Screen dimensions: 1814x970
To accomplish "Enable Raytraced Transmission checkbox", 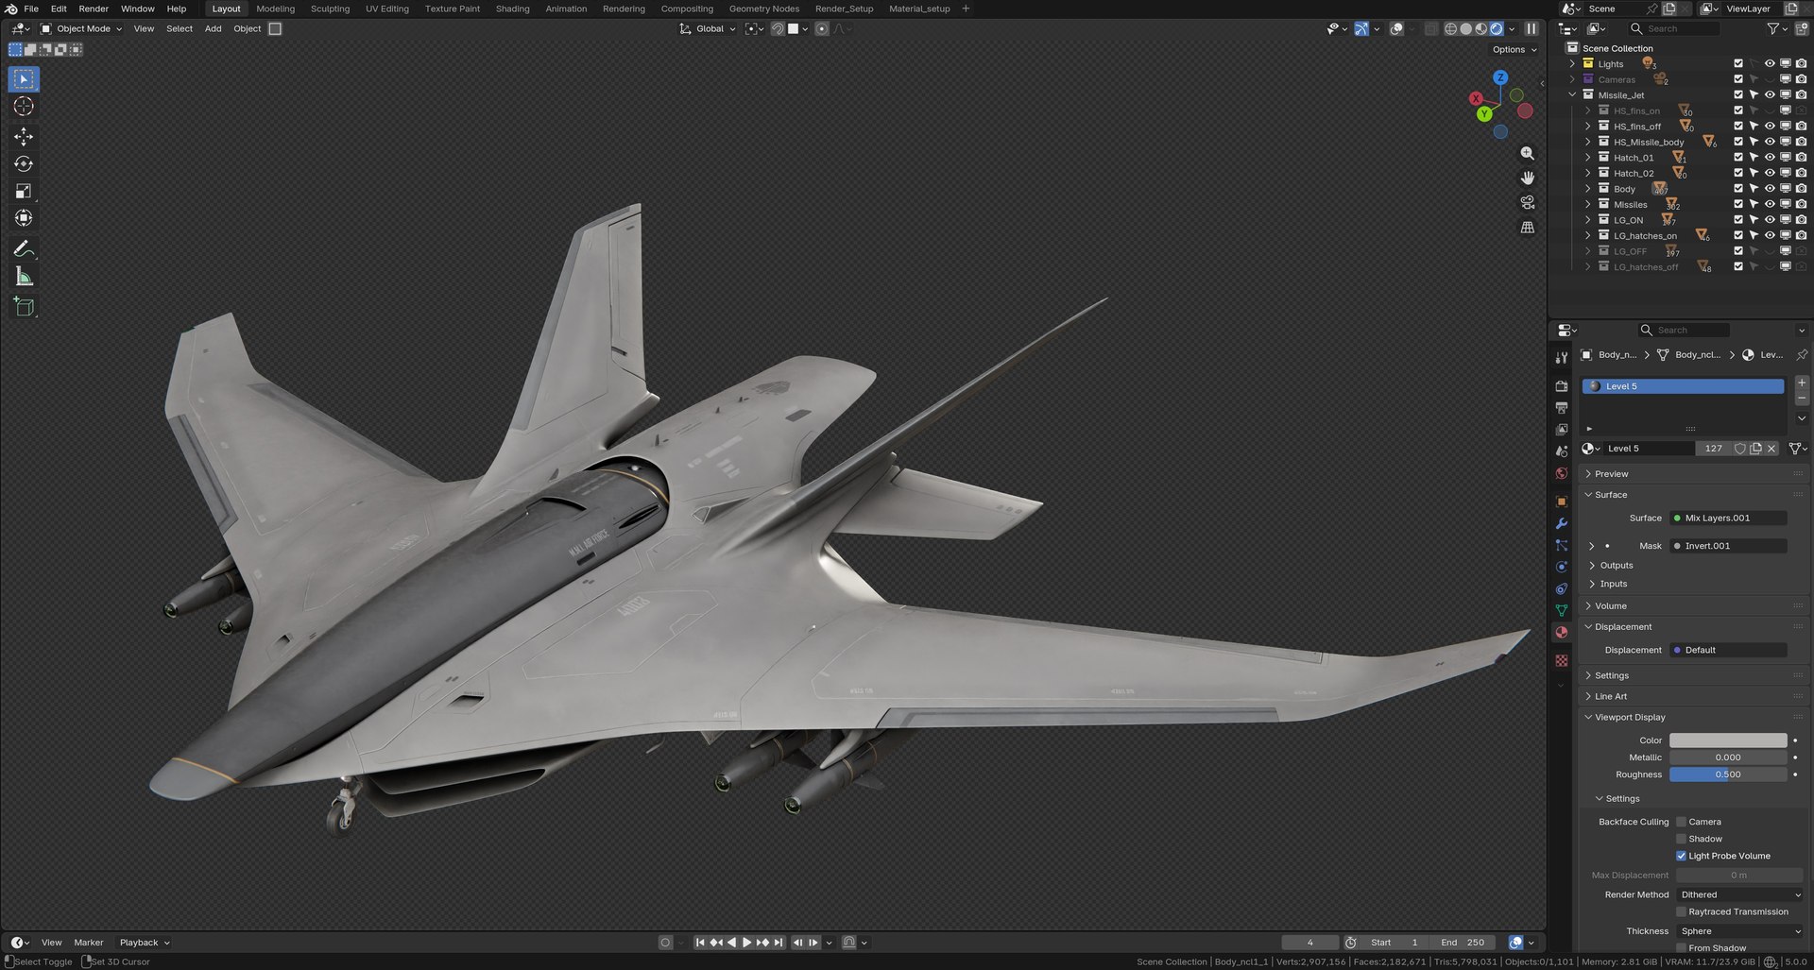I will pos(1681,911).
